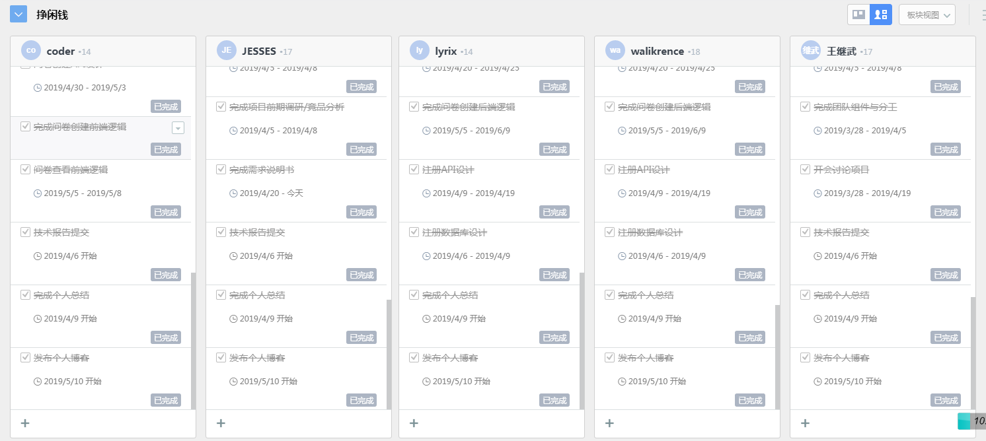This screenshot has width=986, height=441.
Task: Click the coder member avatar icon
Action: pyautogui.click(x=31, y=51)
